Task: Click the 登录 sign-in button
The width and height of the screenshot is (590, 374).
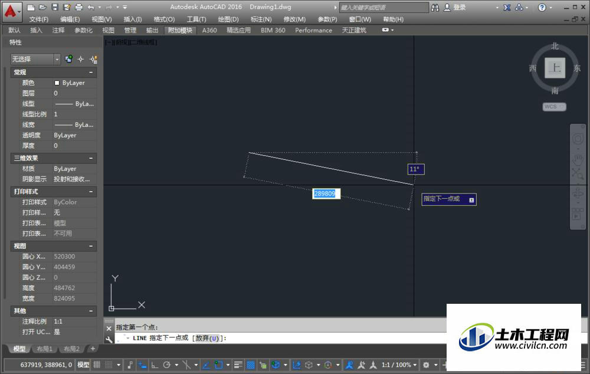Action: click(x=455, y=8)
